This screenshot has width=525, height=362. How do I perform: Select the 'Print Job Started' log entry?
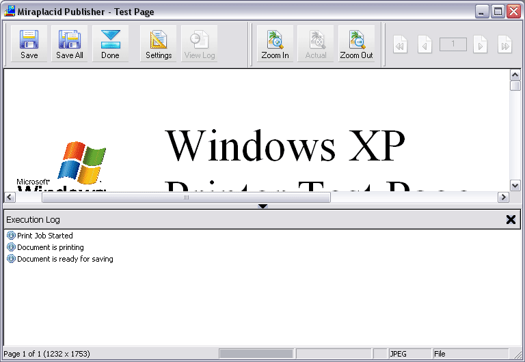pos(45,236)
